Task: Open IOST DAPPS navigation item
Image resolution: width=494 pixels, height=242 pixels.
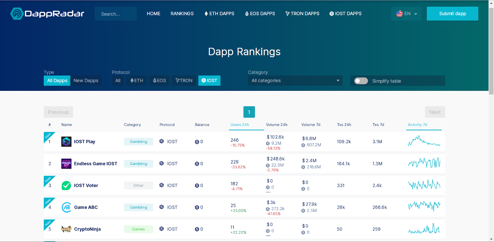Action: click(345, 14)
